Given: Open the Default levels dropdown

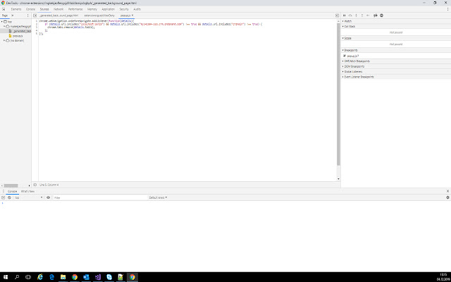Looking at the screenshot, I should point(158,197).
